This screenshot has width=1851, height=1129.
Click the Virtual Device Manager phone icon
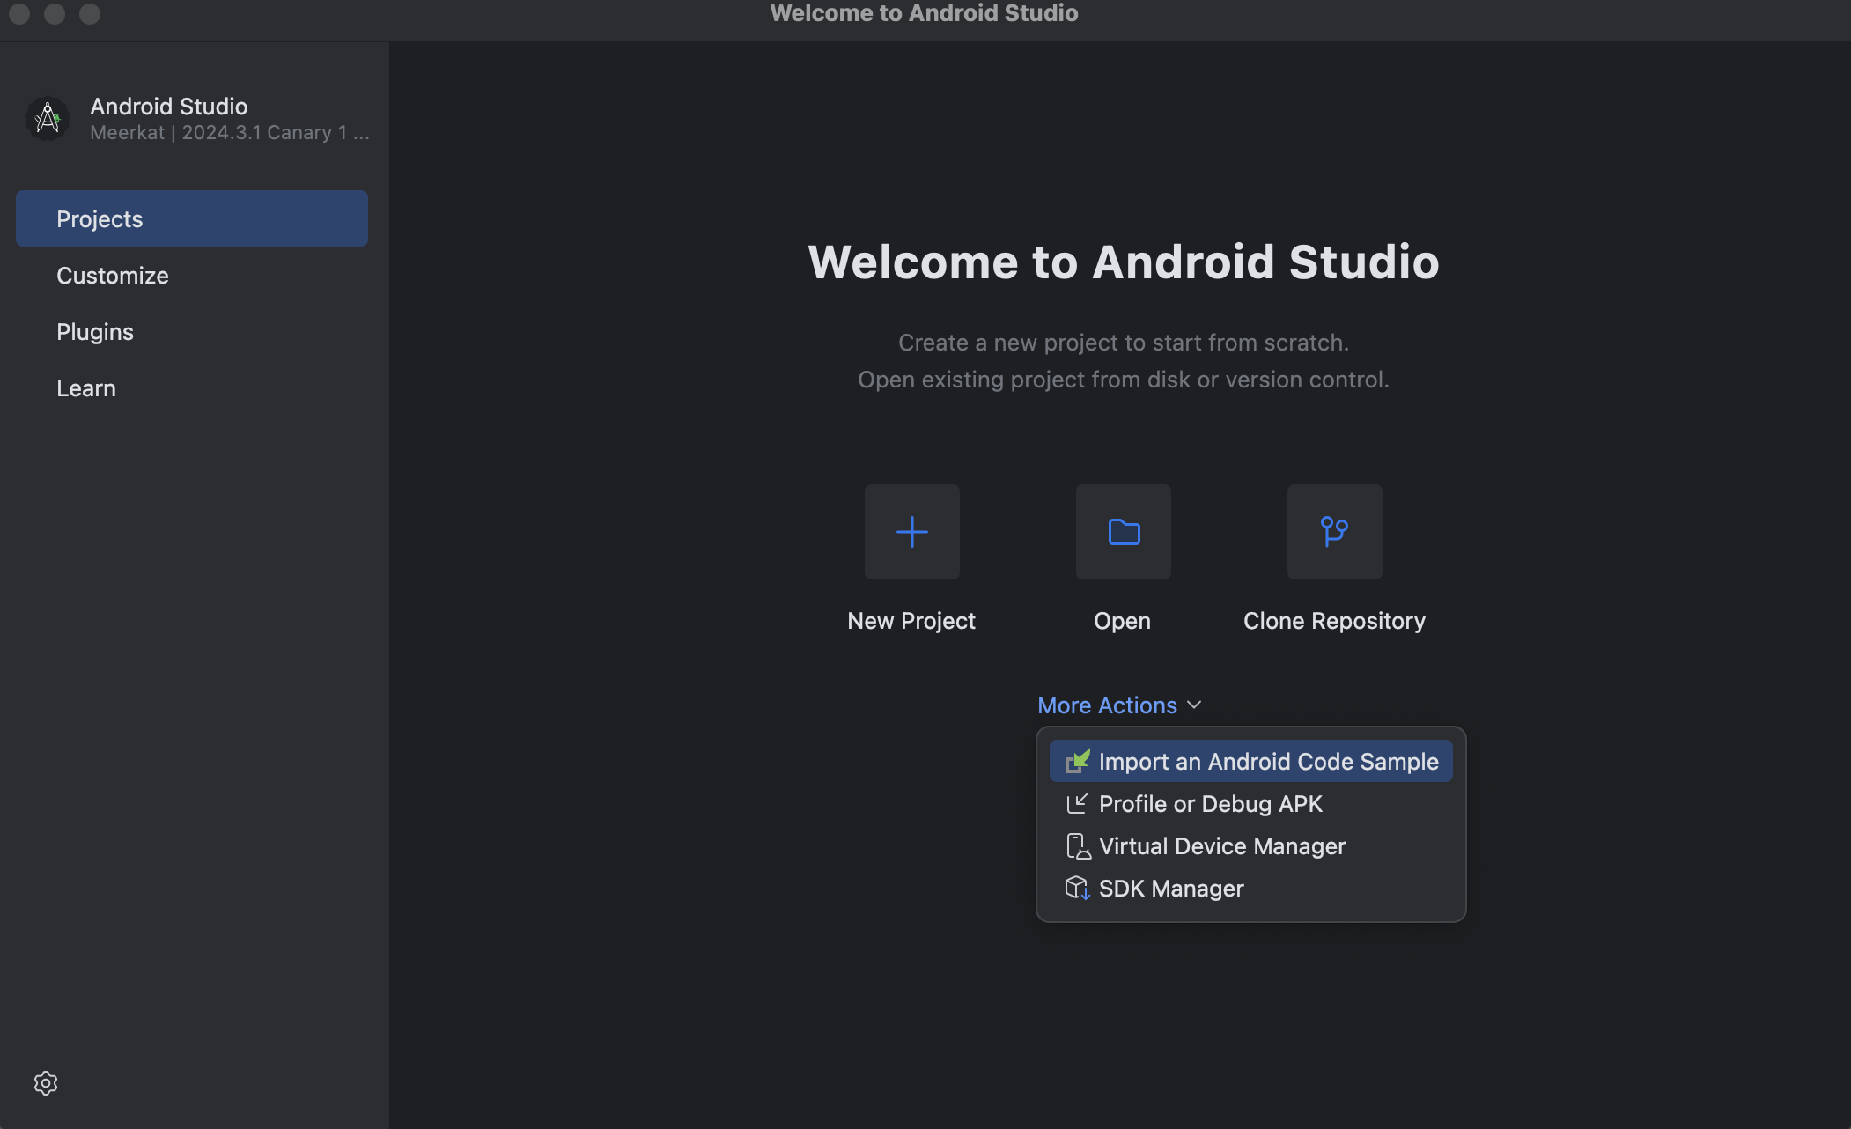1077,846
